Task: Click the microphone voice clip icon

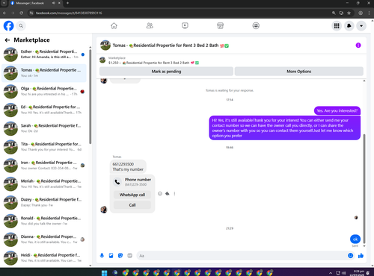Action: [x=102, y=255]
